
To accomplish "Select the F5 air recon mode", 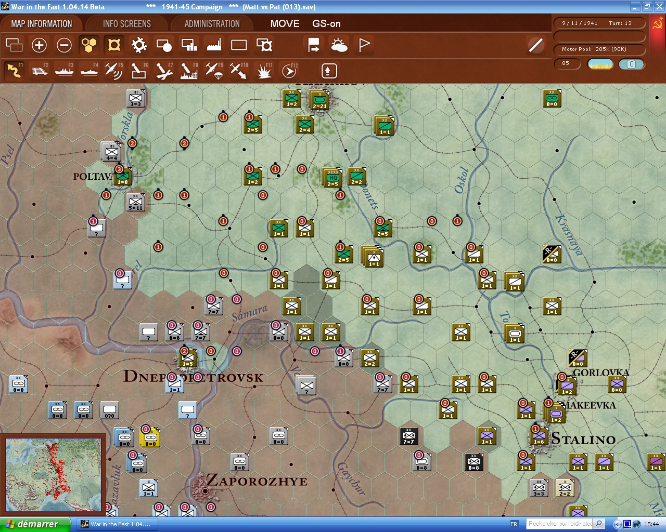I will (x=114, y=71).
